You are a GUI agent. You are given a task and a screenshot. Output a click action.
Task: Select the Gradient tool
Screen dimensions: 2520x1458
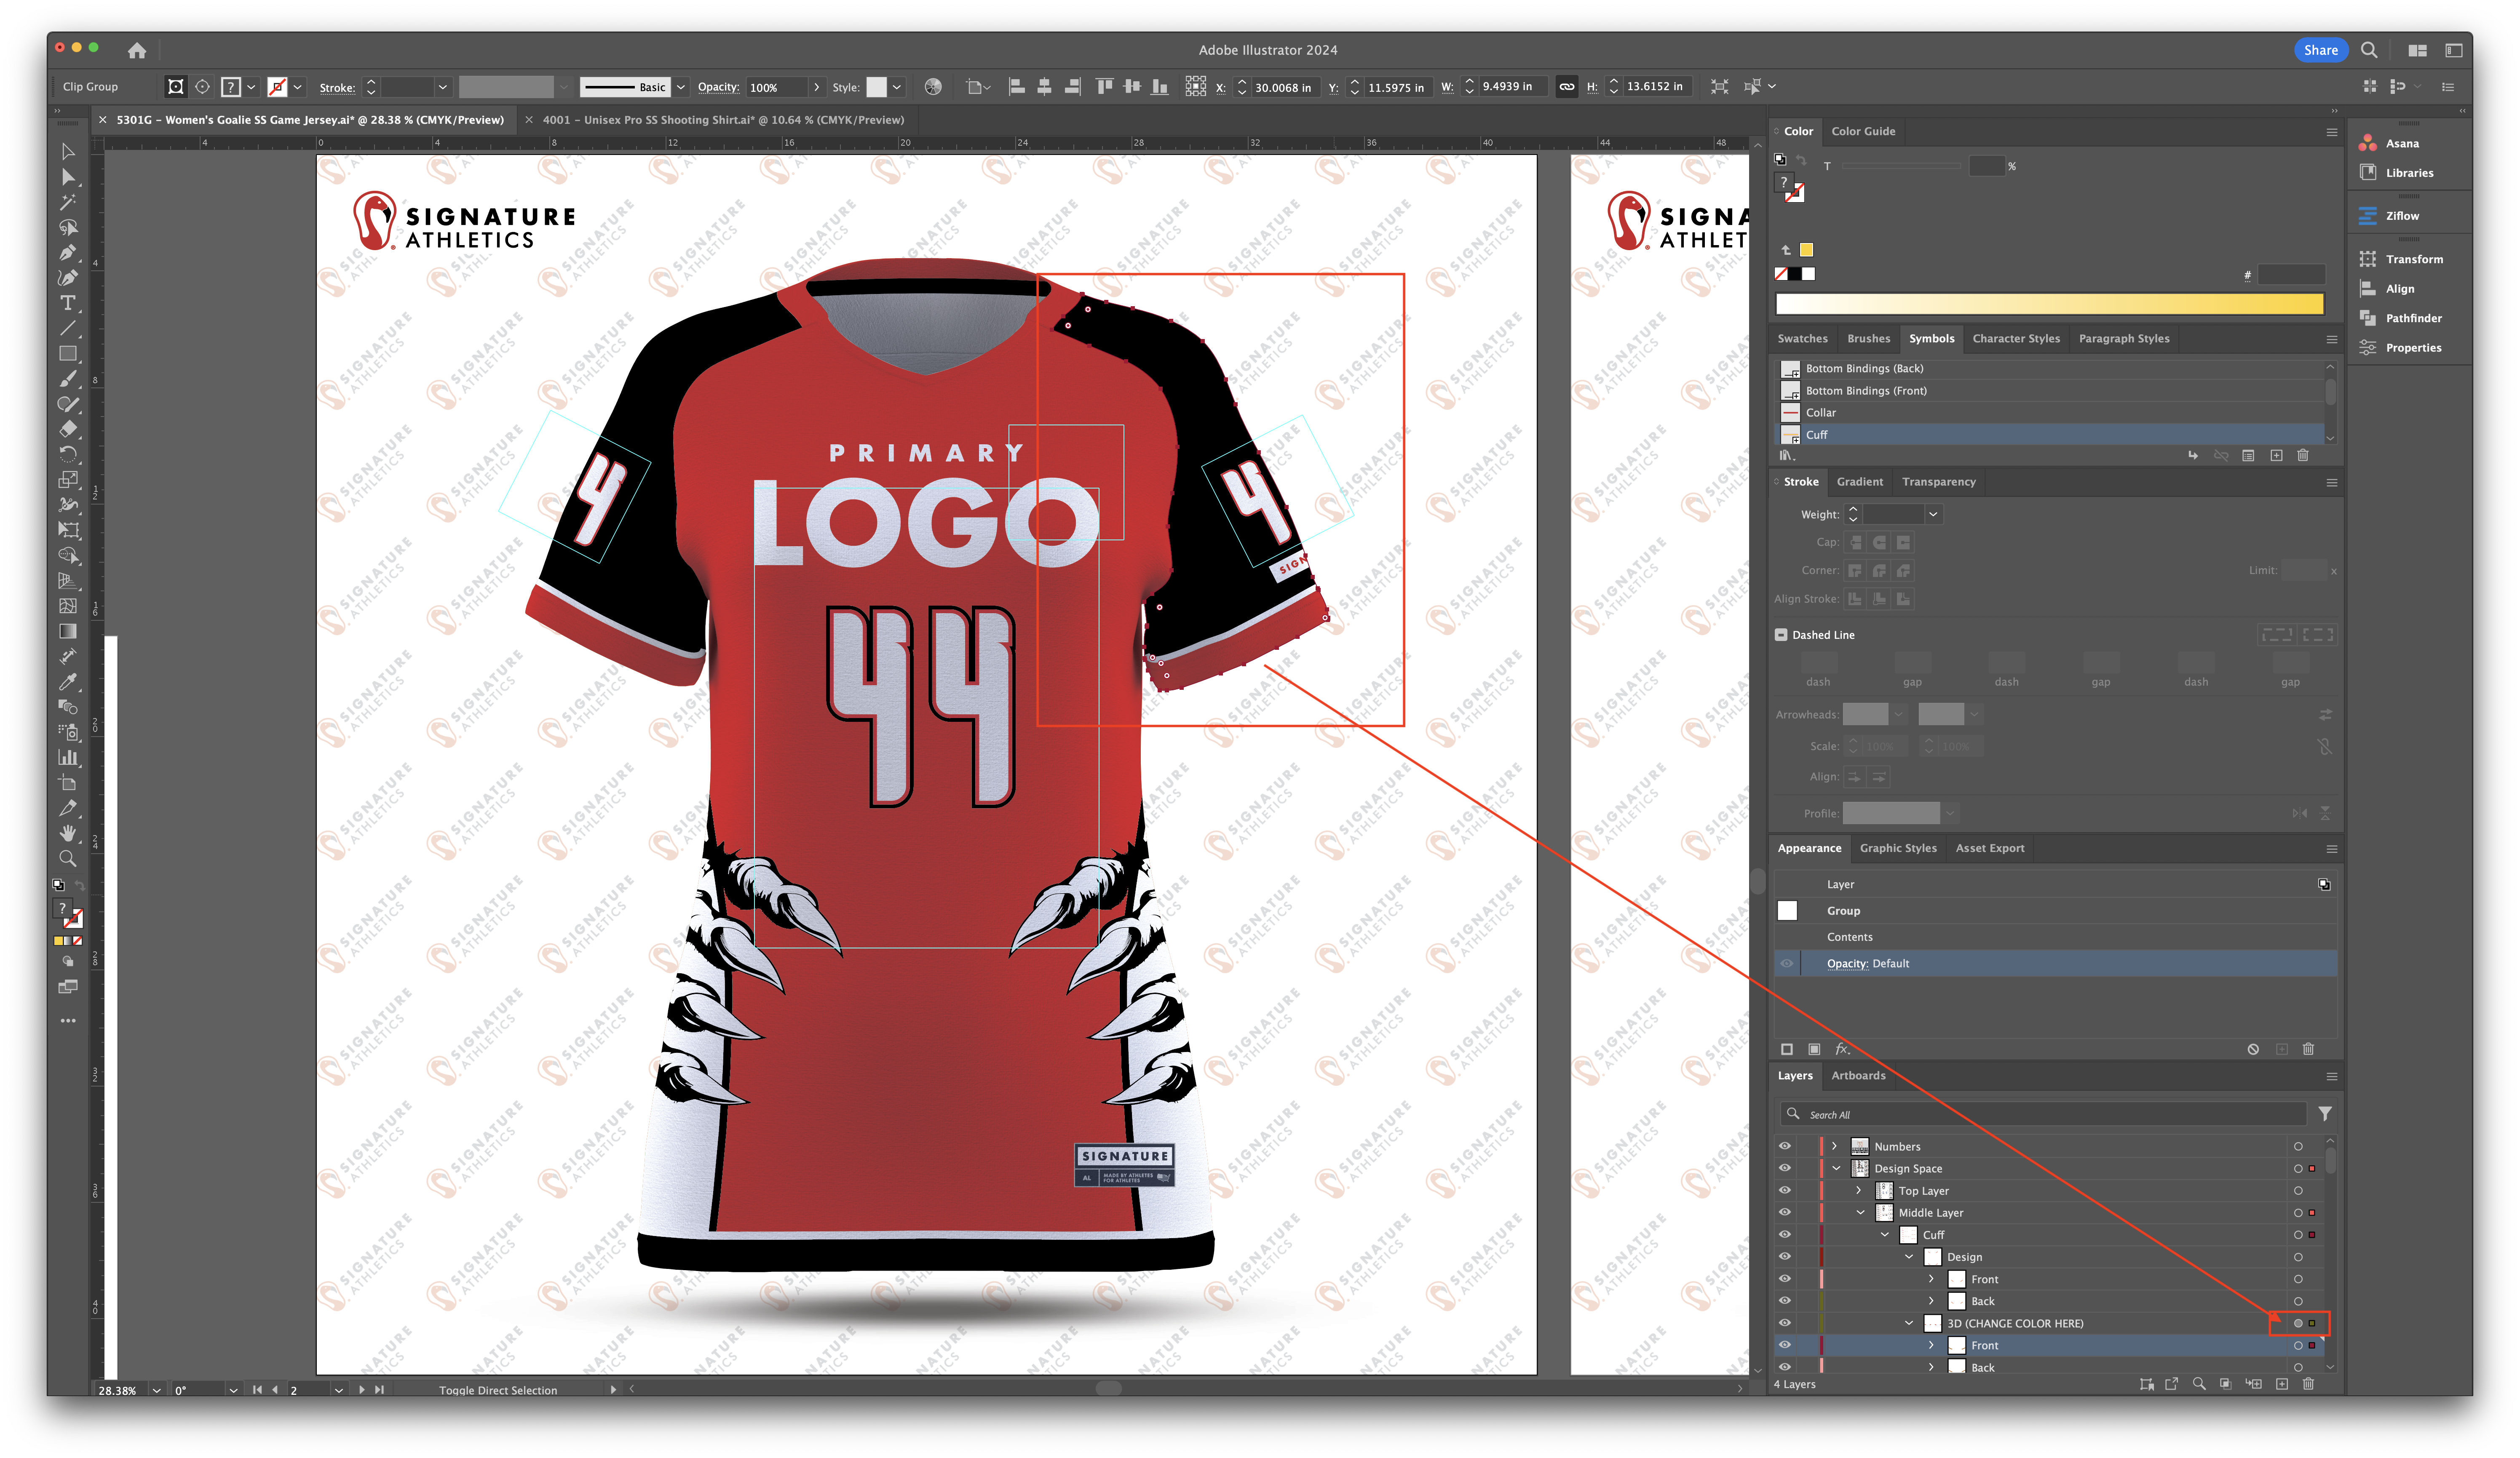pos(68,631)
